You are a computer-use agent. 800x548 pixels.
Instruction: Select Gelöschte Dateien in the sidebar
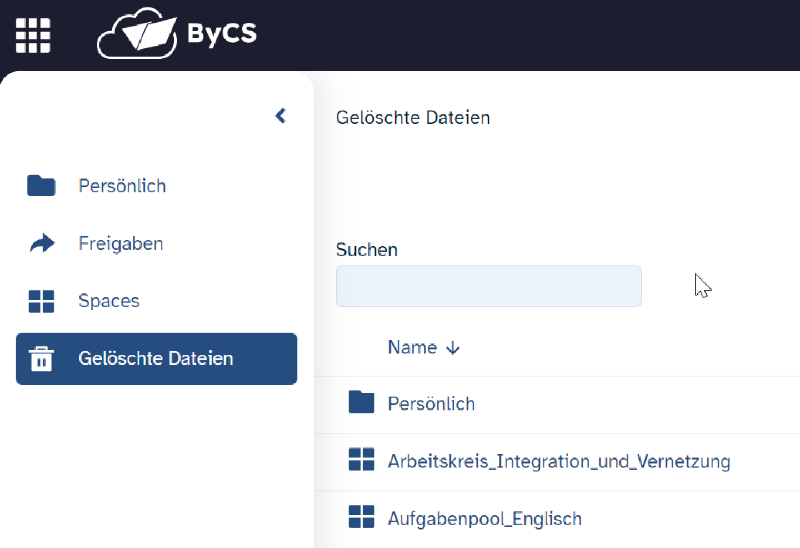tap(156, 358)
